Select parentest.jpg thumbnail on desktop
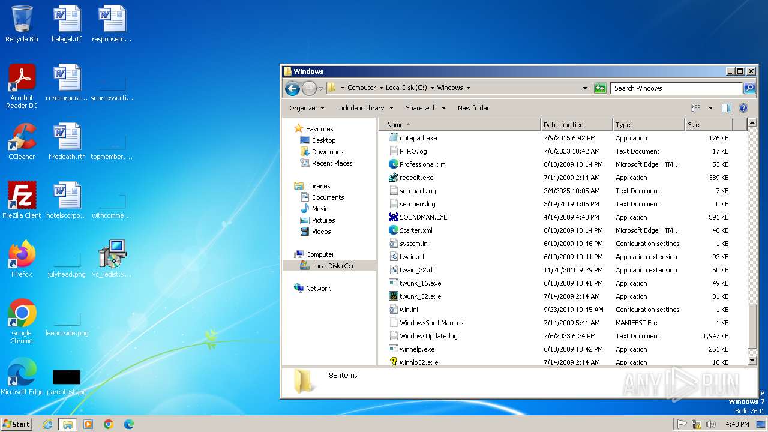 pos(67,382)
